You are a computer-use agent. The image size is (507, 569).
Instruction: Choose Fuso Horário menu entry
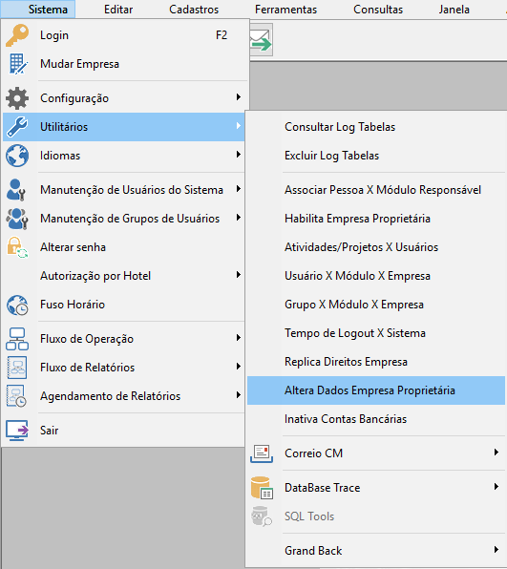coord(125,305)
